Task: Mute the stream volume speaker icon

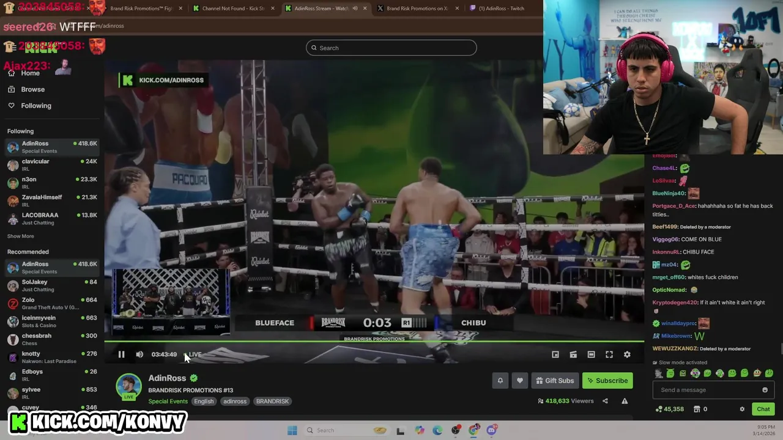Action: 139,354
